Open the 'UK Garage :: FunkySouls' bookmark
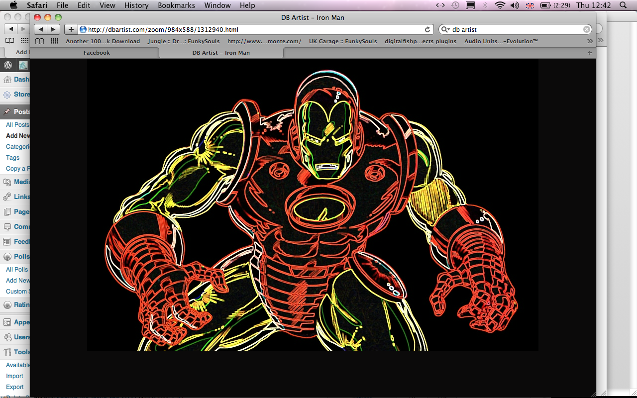This screenshot has height=398, width=637. tap(342, 41)
